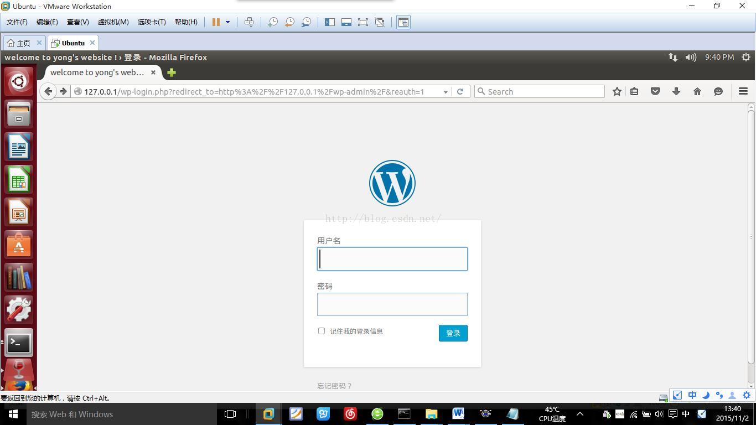756x425 pixels.
Task: Show Firefox bookmarks list icon
Action: (634, 91)
